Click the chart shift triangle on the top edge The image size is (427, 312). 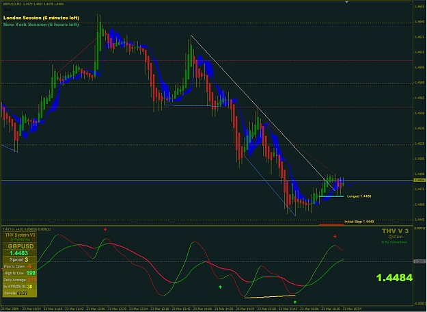(346, 2)
